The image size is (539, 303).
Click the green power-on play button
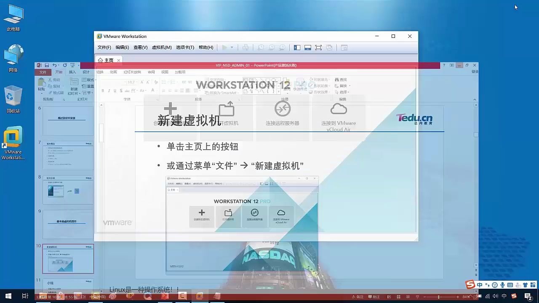[x=224, y=48]
